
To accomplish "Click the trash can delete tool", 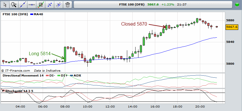I will click(67, 5).
